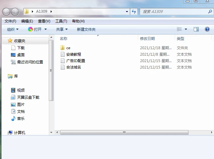Open 下载 in the favorites sidebar
Viewport: 214px width, 159px height.
(21, 48)
